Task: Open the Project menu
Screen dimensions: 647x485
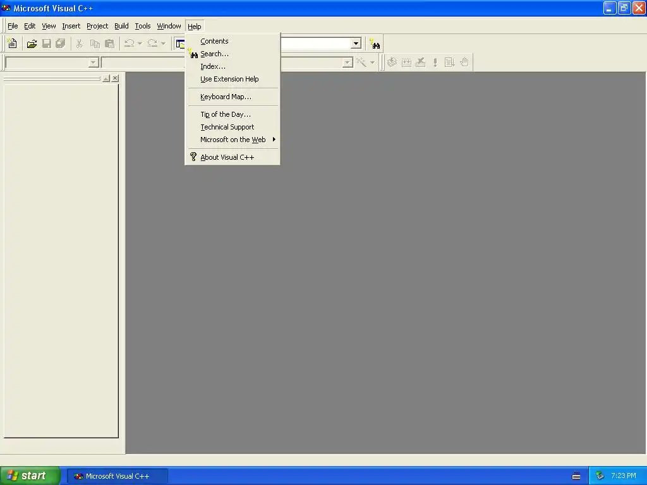Action: point(97,26)
